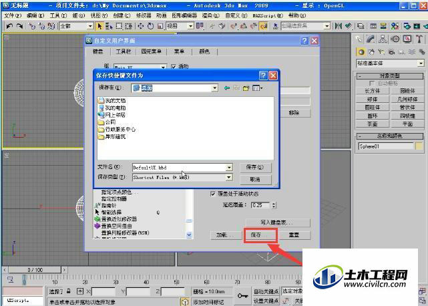Click 取消 button in save dialog
428x306 pixels.
pyautogui.click(x=256, y=180)
